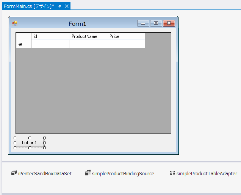Image resolution: width=241 pixels, height=195 pixels.
Task: Click the ProductName column header
Action: 88,36
